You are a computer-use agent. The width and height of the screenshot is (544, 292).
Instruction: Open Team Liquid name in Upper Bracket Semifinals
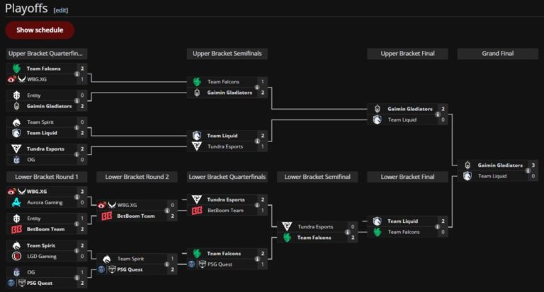[222, 136]
